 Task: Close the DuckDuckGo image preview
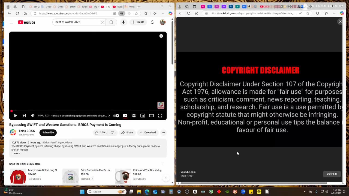tap(340, 22)
